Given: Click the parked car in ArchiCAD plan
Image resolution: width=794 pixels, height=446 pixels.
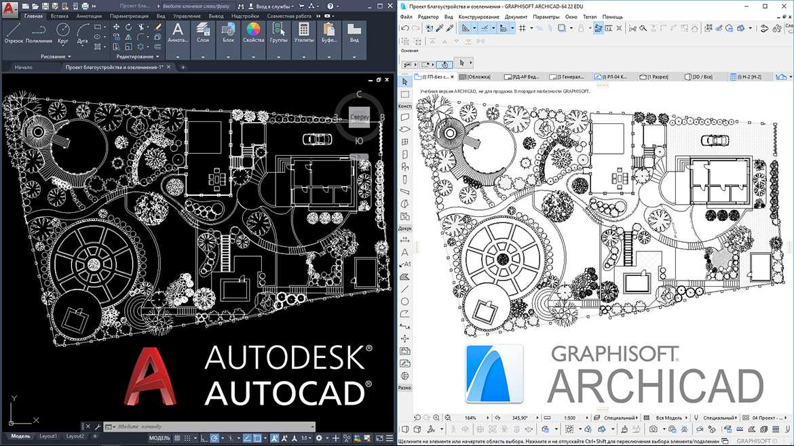Looking at the screenshot, I should tap(715, 140).
